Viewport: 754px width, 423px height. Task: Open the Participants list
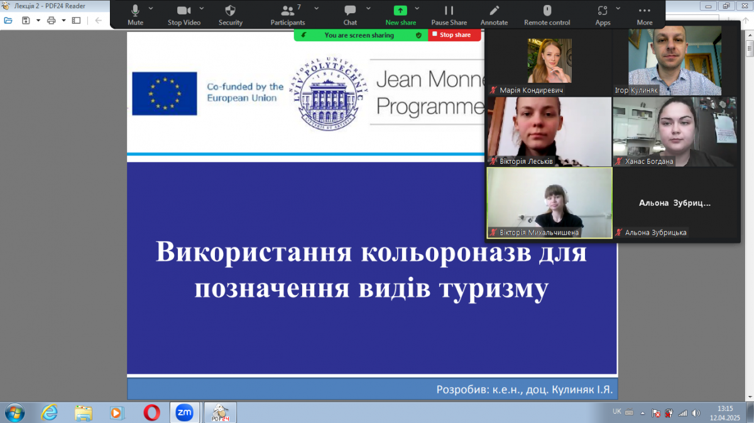pos(288,11)
